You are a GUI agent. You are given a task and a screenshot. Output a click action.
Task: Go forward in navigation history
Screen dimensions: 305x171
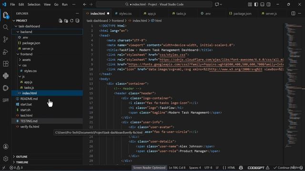point(91,4)
